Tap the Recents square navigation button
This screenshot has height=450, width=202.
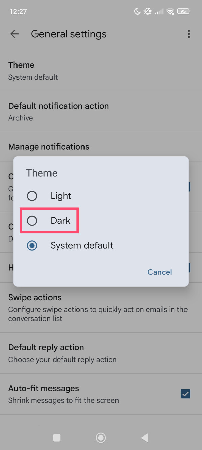coord(57,438)
